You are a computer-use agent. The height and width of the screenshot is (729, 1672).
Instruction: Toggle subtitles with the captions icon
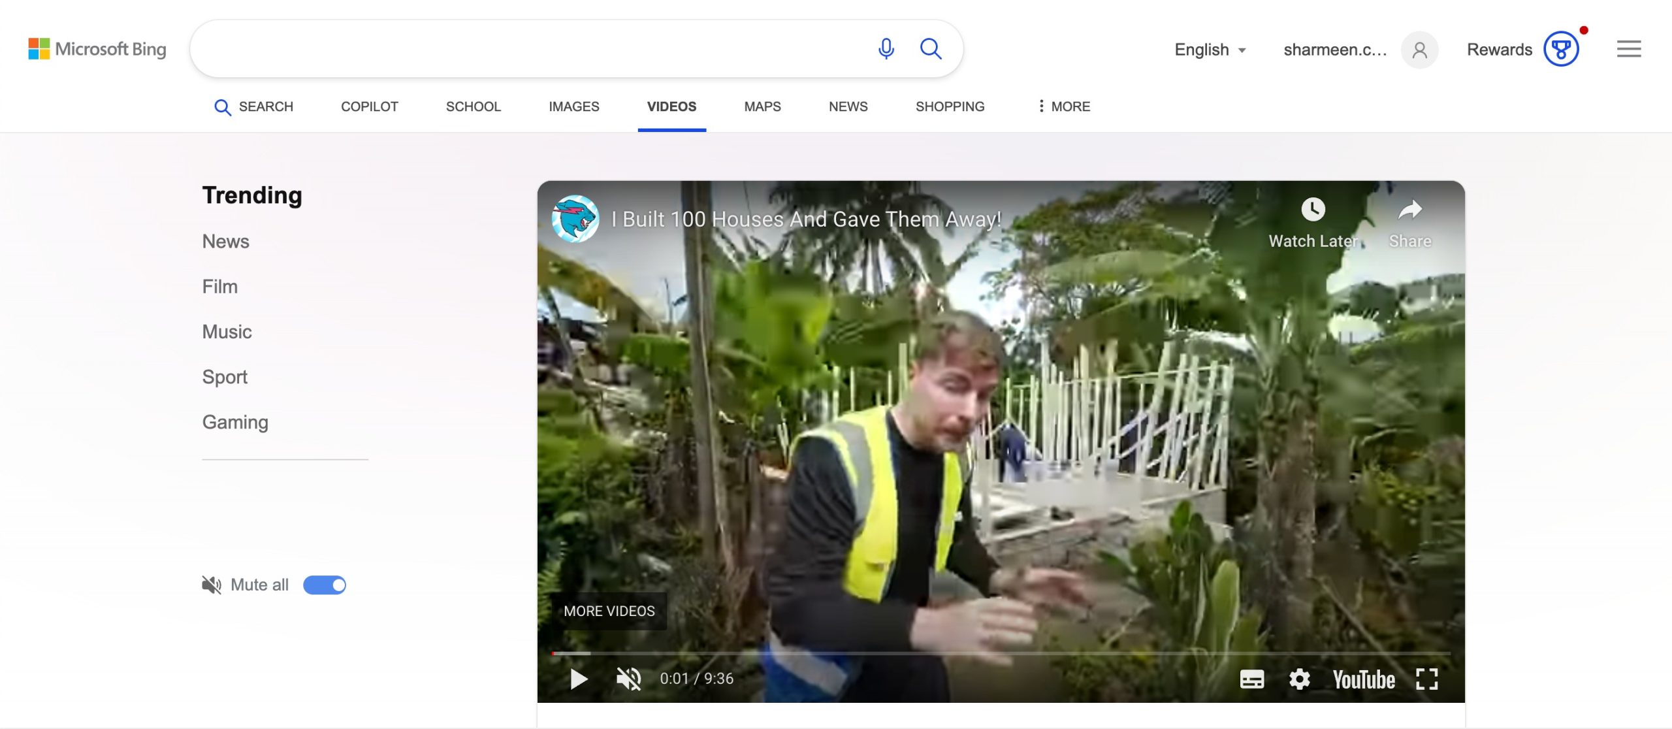click(x=1251, y=680)
